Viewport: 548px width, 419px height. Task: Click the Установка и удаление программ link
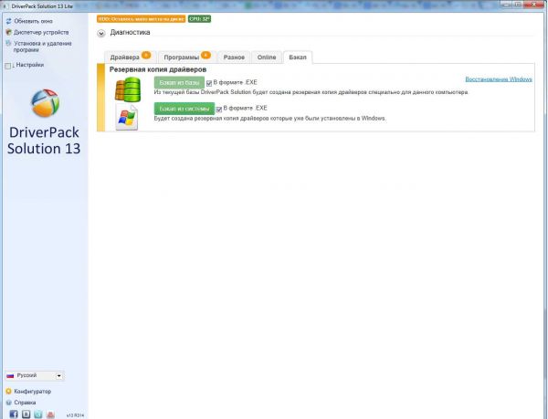click(x=43, y=47)
